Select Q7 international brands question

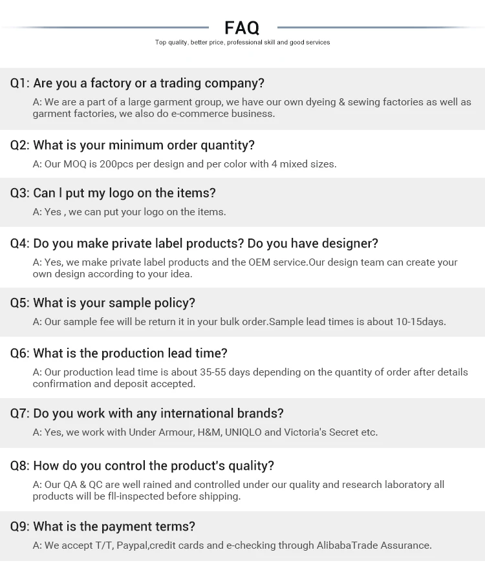[x=147, y=414]
